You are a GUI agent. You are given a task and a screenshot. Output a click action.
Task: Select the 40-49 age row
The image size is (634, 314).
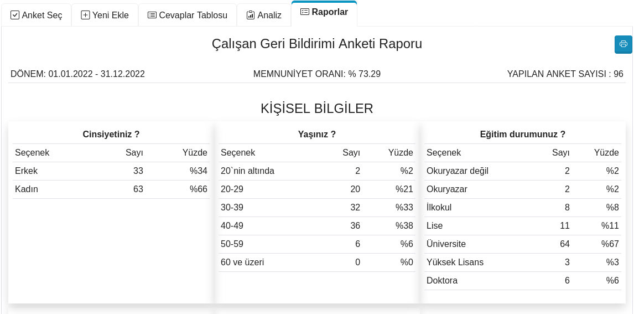[x=317, y=226]
